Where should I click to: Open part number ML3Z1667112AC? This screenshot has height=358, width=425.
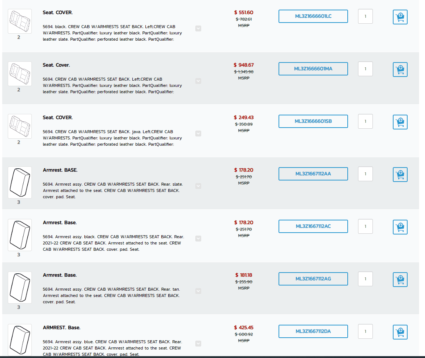[313, 226]
